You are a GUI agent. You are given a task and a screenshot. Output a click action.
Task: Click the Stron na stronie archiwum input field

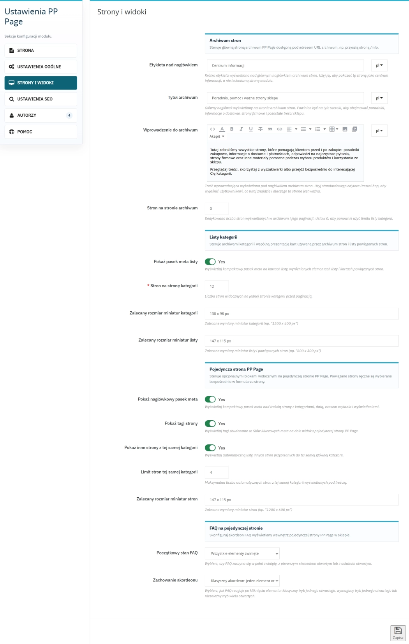point(217,209)
